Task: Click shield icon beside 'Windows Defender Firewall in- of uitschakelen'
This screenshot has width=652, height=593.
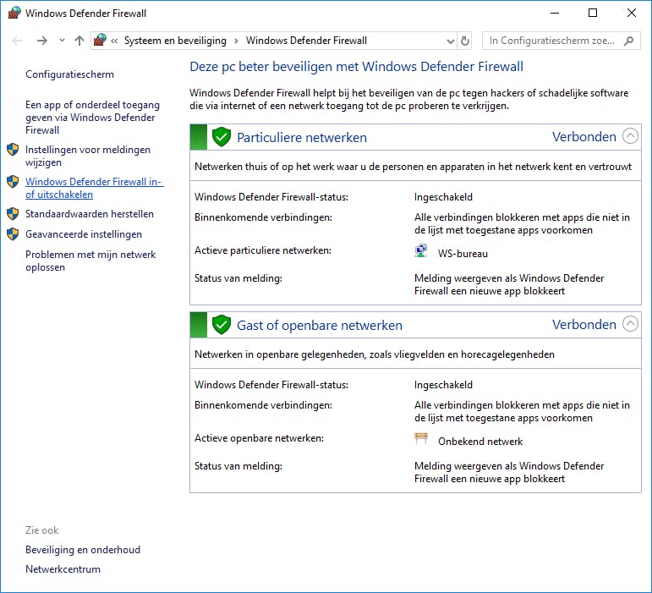Action: [x=13, y=182]
